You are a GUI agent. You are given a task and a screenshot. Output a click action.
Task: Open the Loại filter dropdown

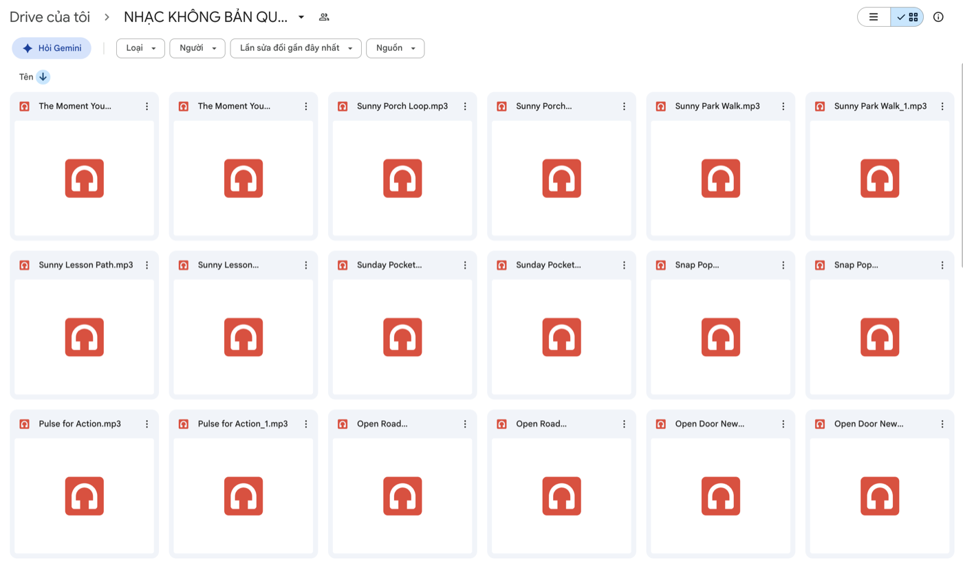tap(140, 48)
